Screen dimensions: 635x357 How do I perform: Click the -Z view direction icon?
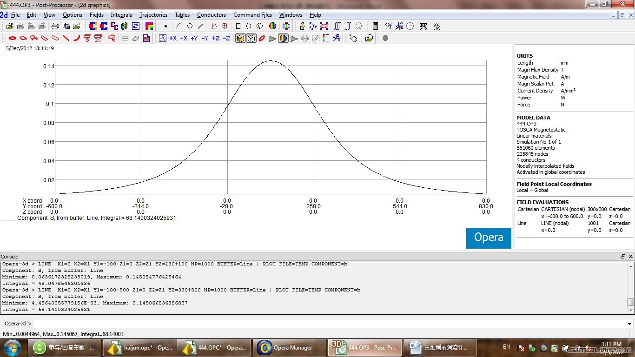click(226, 38)
